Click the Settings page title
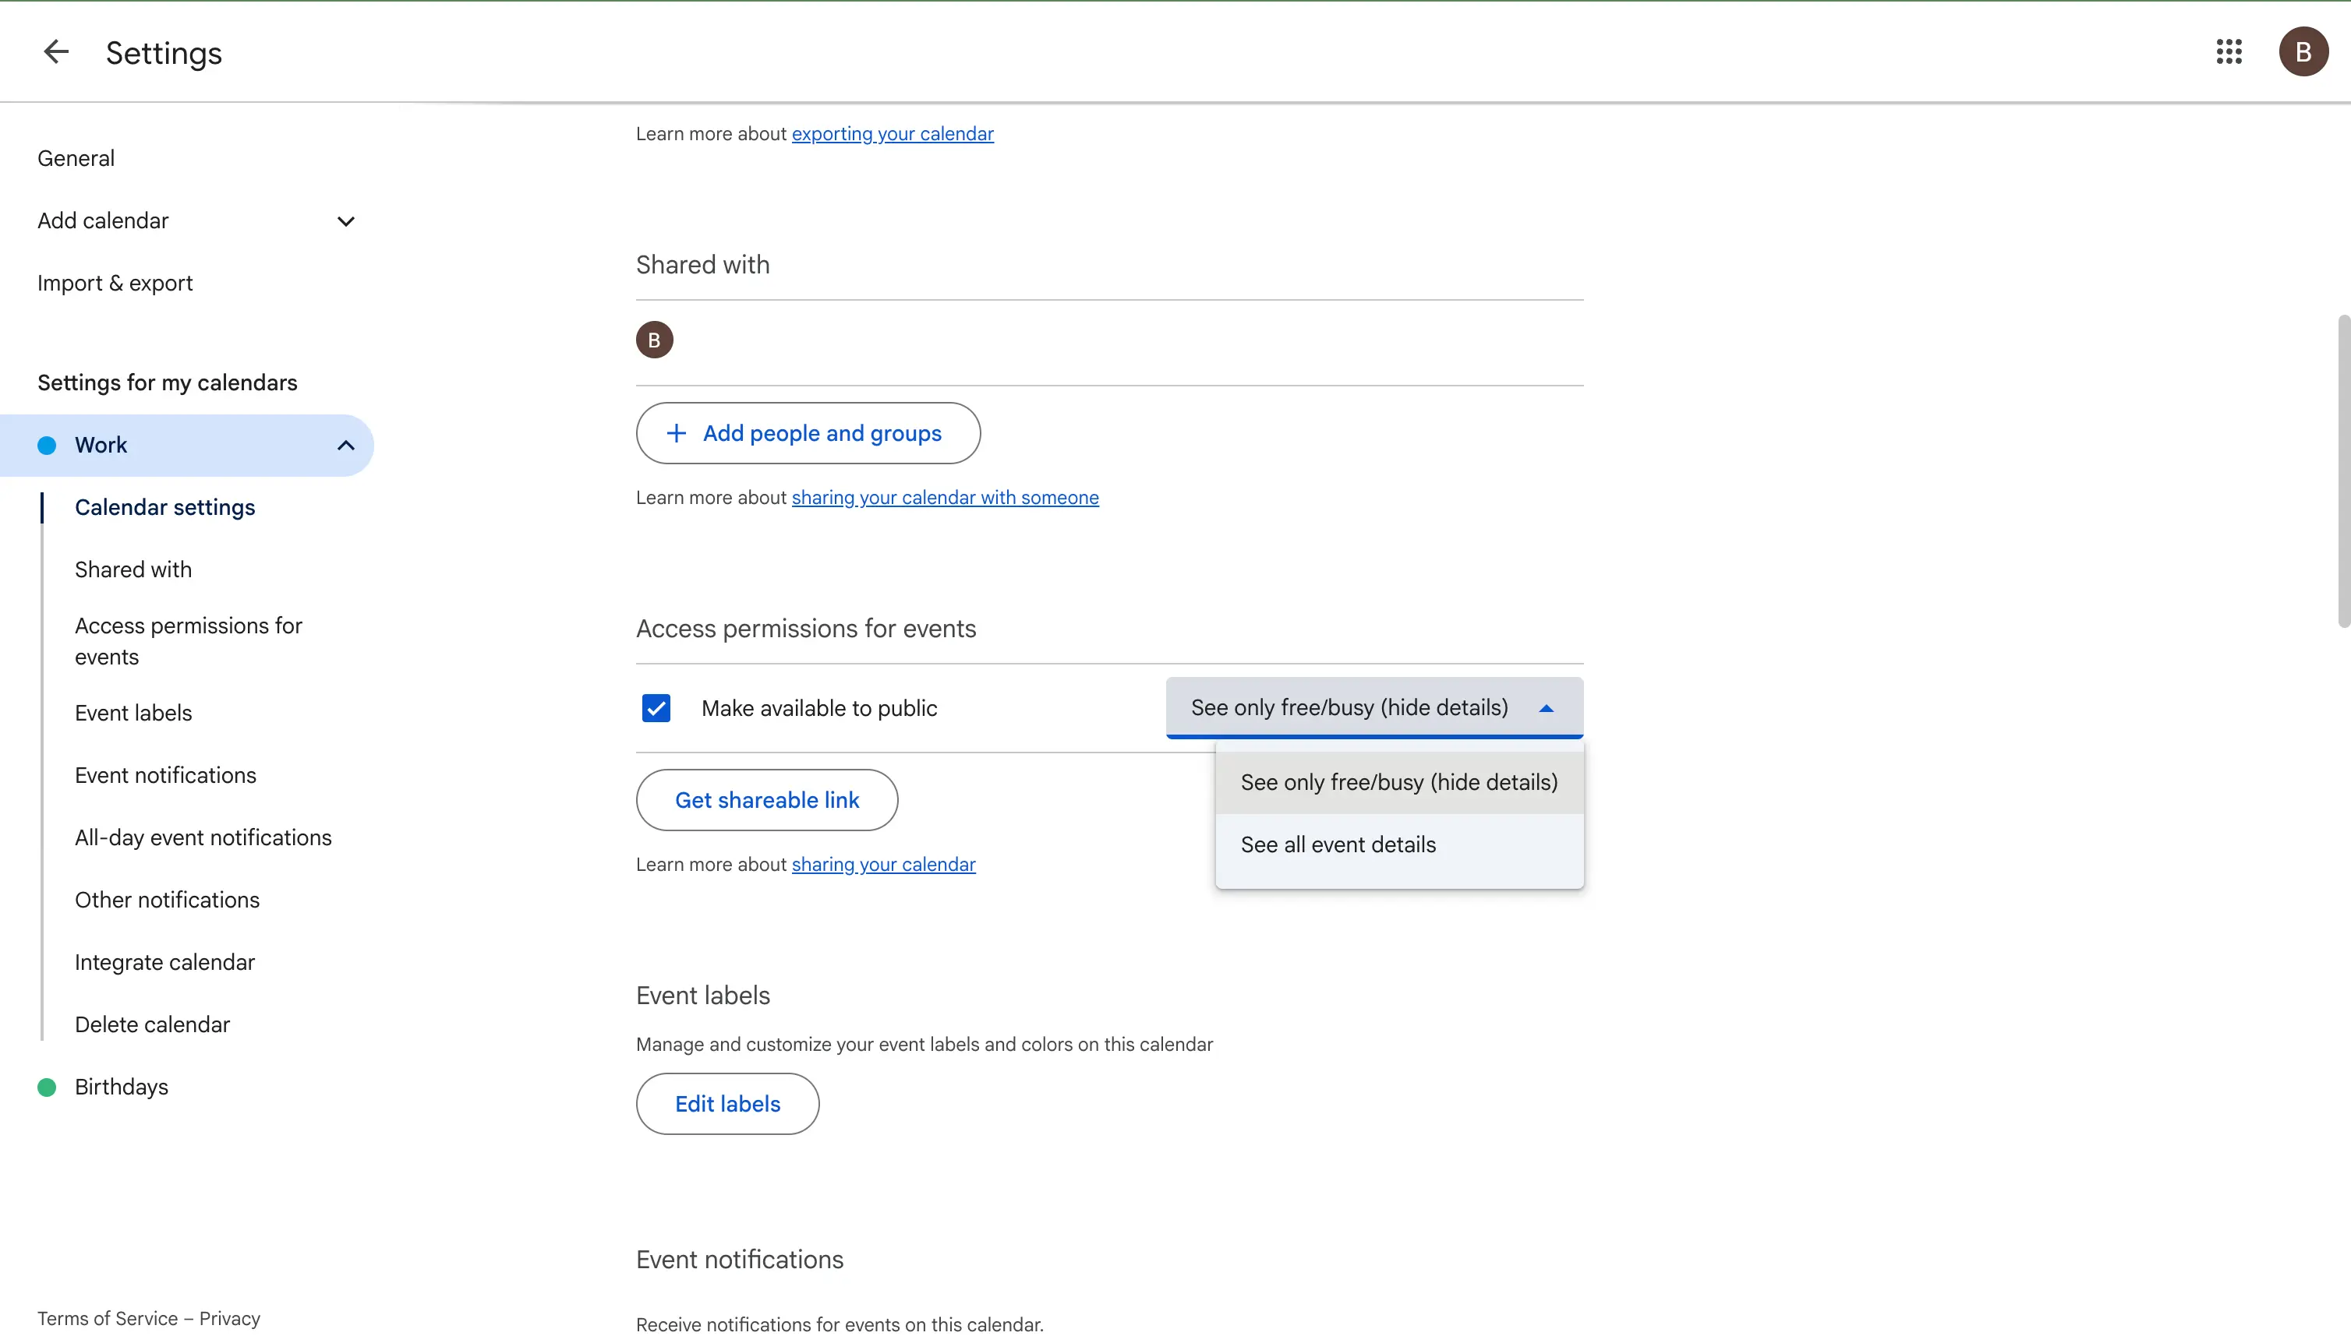 [164, 52]
